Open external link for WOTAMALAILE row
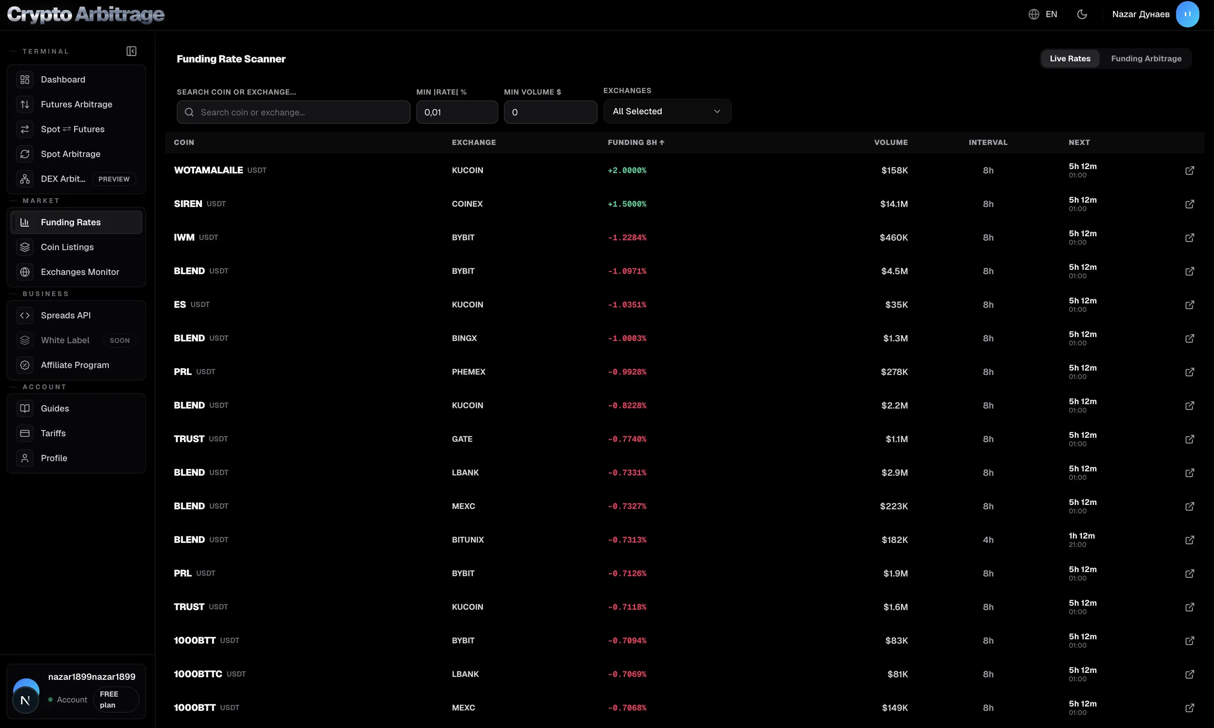 click(x=1190, y=170)
